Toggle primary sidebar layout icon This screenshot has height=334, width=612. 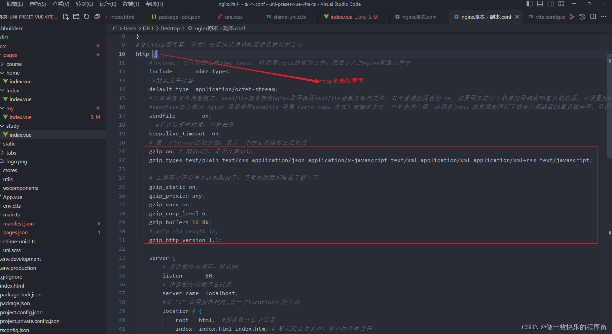530,4
